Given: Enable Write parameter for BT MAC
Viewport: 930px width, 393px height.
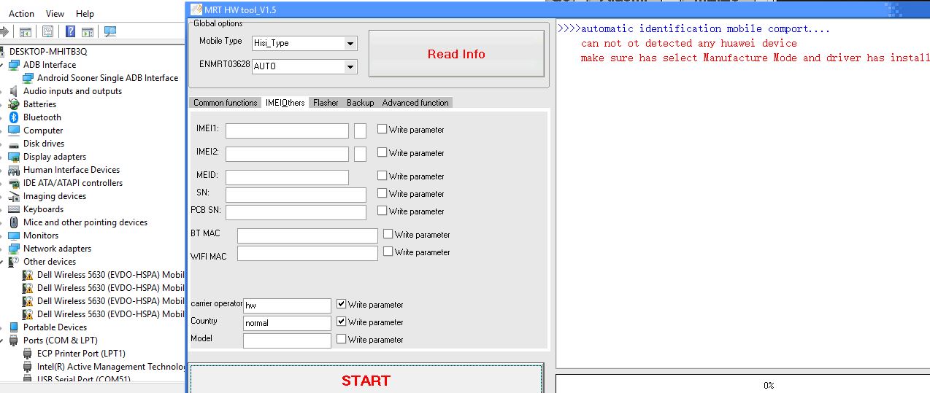Looking at the screenshot, I should click(388, 234).
